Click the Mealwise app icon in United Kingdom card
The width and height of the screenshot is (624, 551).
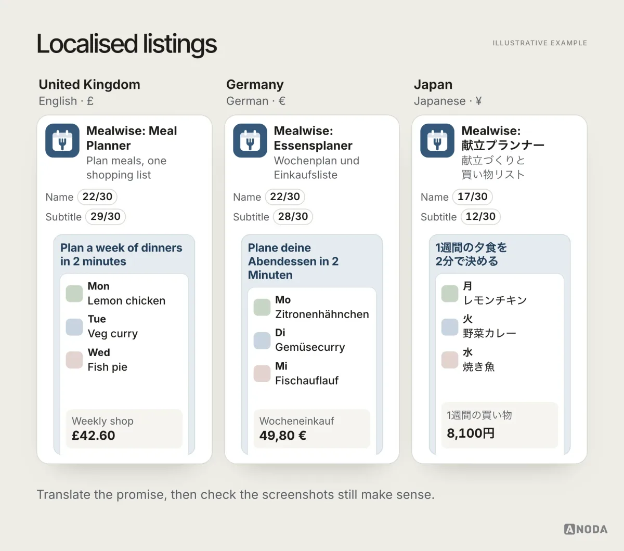pyautogui.click(x=62, y=140)
